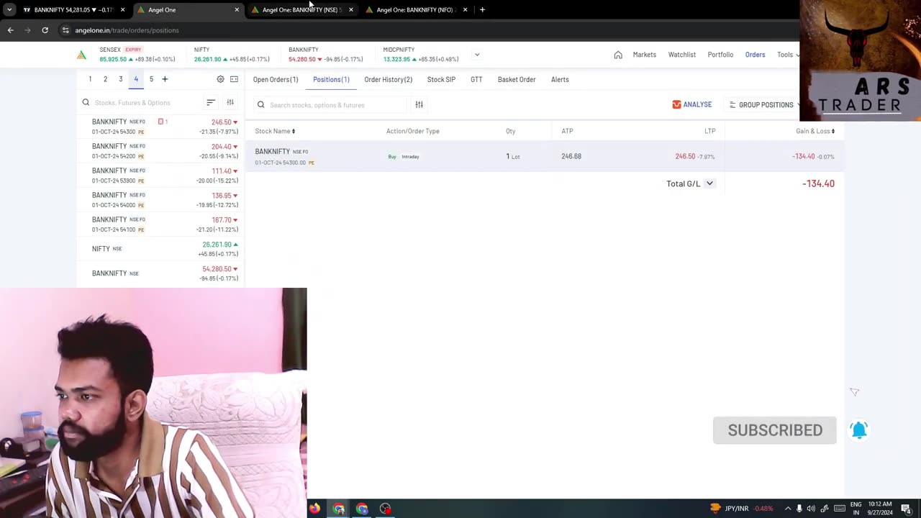Sort by Gain & Loss column
This screenshot has width=921, height=518.
815,131
